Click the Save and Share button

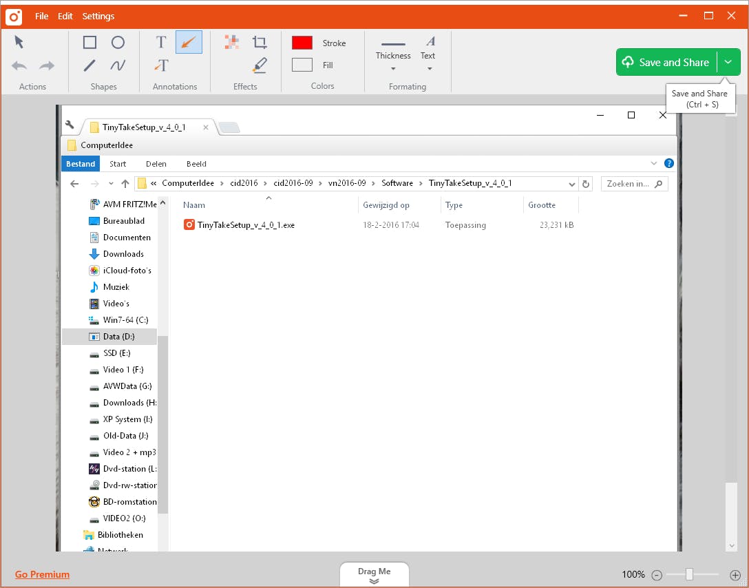pyautogui.click(x=667, y=62)
